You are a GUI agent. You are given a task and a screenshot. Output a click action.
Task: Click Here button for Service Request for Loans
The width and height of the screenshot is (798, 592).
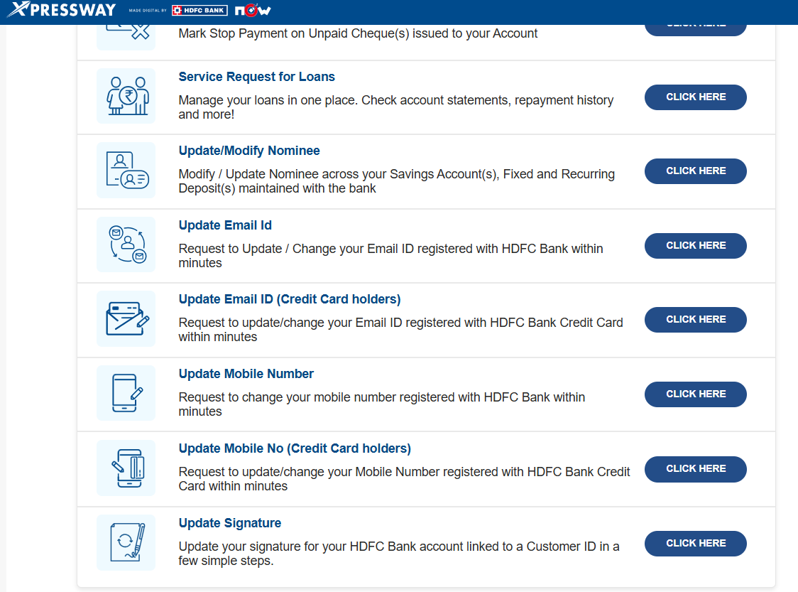(x=696, y=97)
